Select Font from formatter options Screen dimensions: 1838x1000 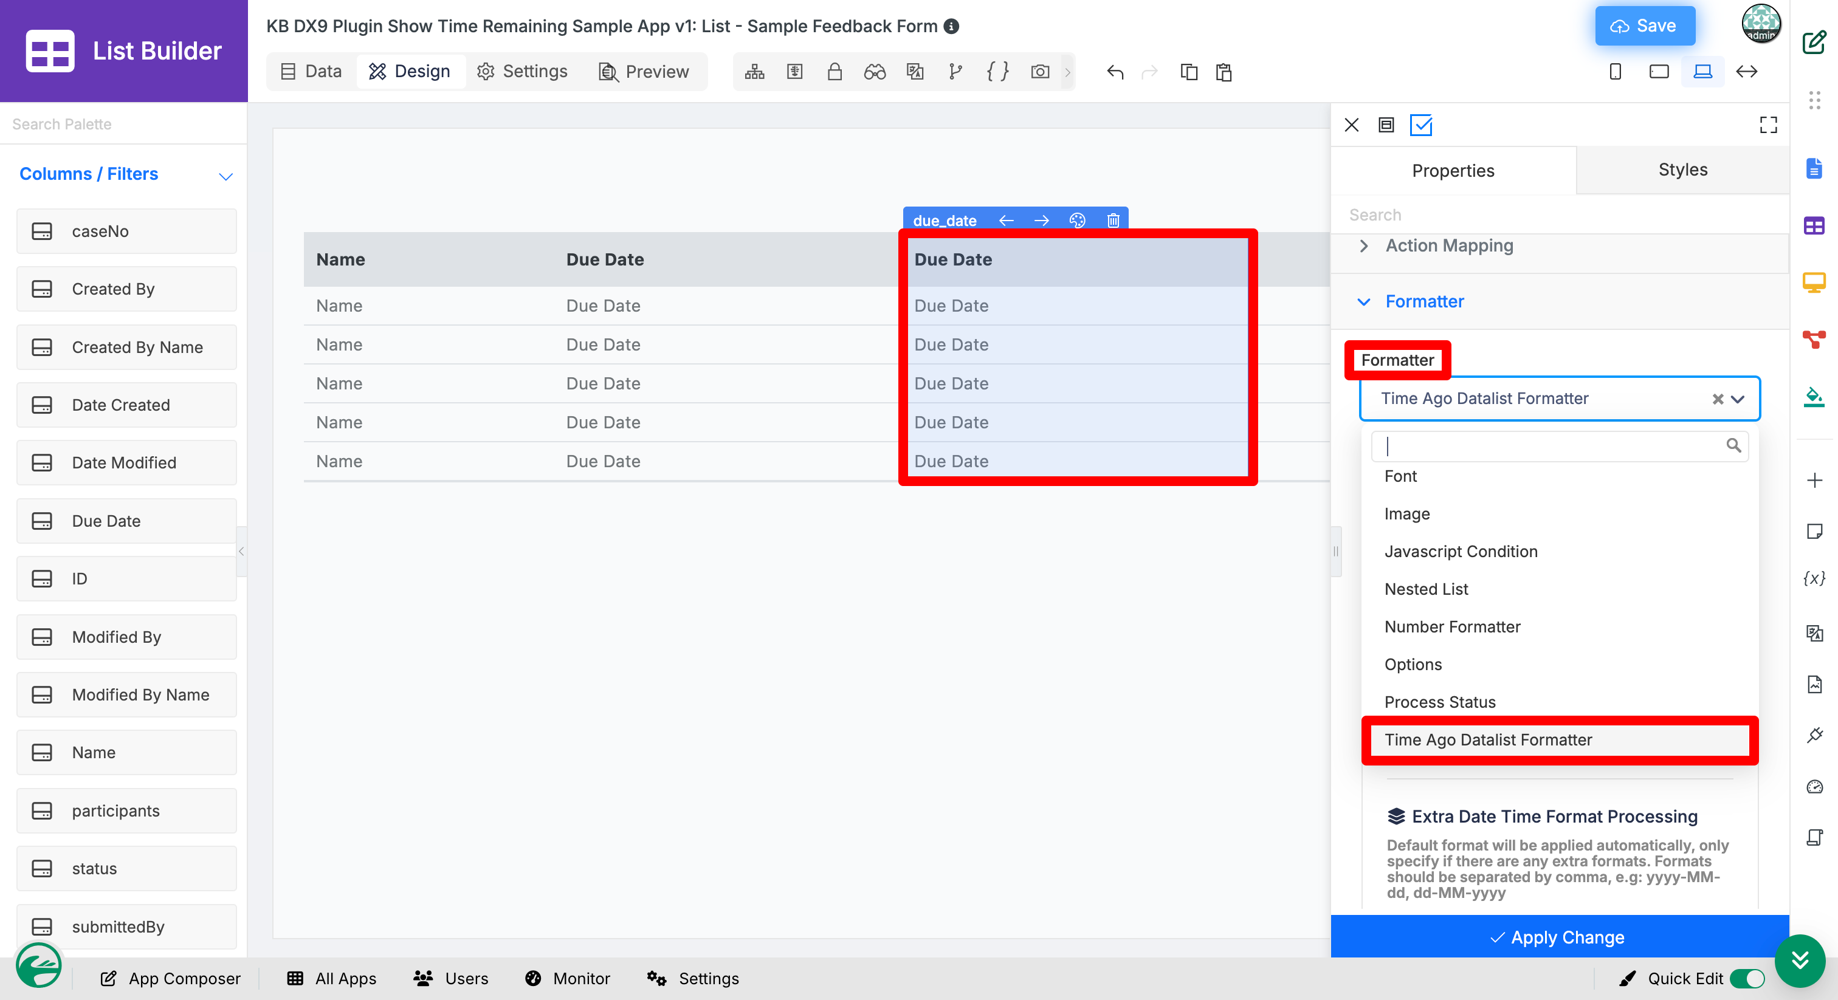pyautogui.click(x=1560, y=476)
